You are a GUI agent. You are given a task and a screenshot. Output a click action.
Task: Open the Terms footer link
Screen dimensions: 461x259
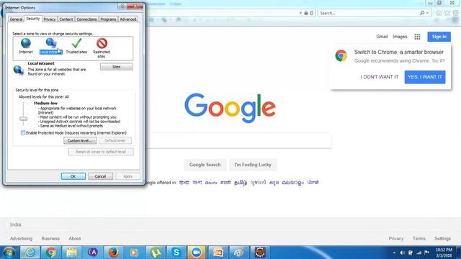[x=419, y=238]
